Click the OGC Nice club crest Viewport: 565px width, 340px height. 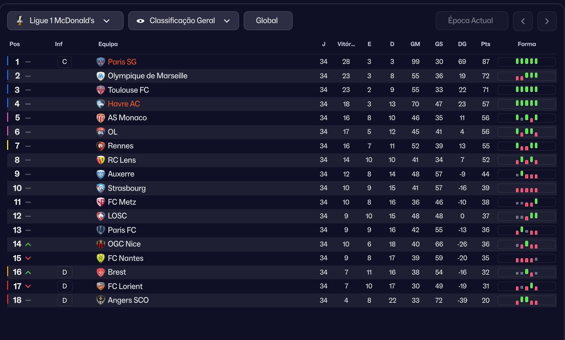(101, 244)
